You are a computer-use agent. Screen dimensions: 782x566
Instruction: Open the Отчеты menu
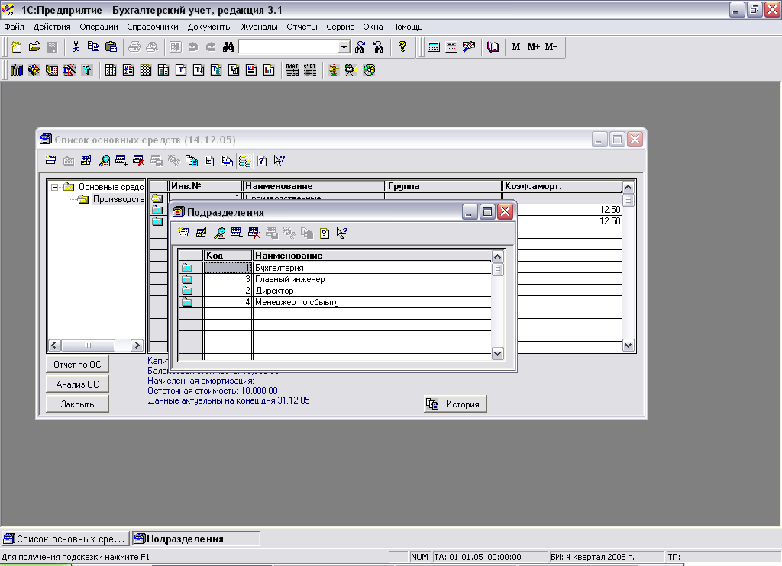pos(302,27)
